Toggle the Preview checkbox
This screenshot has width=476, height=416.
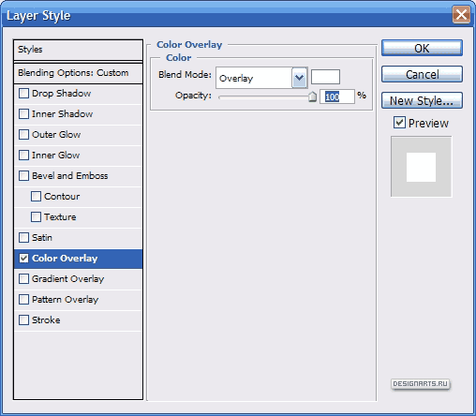(x=399, y=123)
